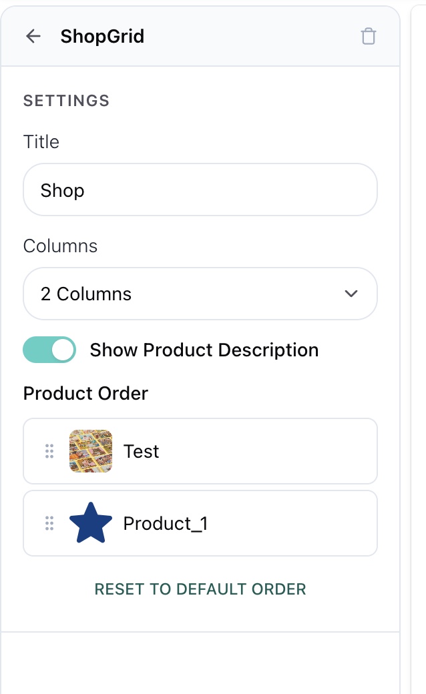Open the 2 Columns dropdown
Viewport: 426px width, 694px height.
pos(200,294)
